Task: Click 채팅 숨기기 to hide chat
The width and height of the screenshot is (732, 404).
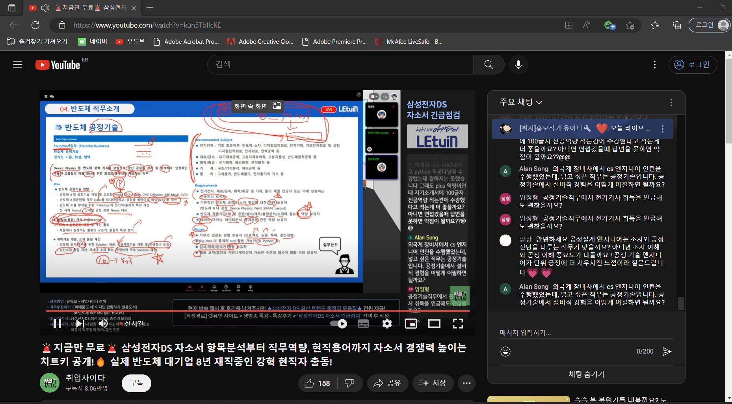Action: (x=586, y=374)
